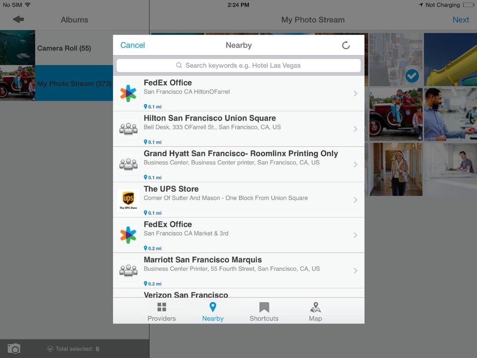This screenshot has height=358, width=477.
Task: Select My Photo Stream (373) album
Action: (57, 83)
